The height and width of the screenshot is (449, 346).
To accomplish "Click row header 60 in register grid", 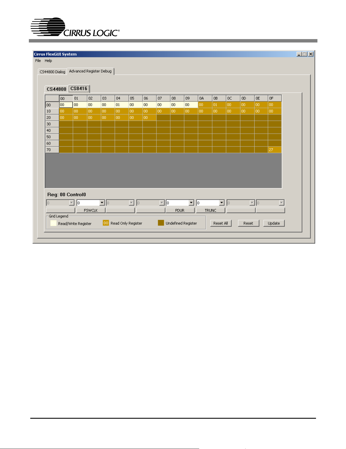I will (x=52, y=143).
